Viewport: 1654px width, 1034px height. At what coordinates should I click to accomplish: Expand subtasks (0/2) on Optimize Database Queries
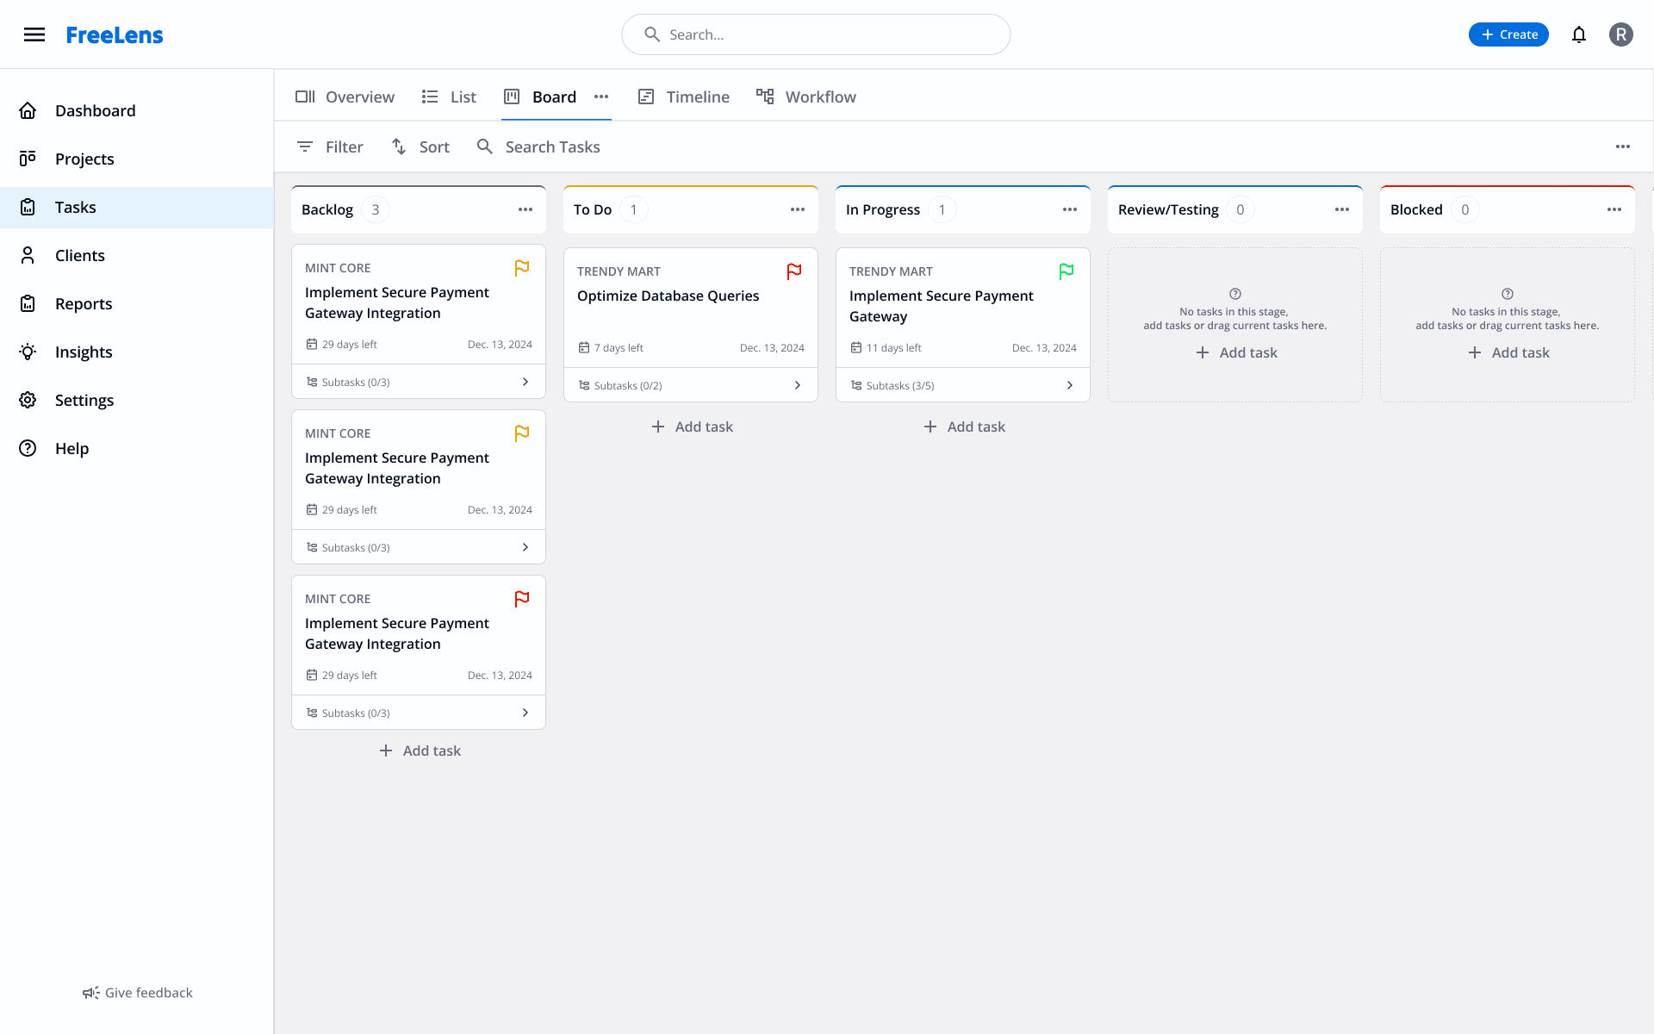797,385
